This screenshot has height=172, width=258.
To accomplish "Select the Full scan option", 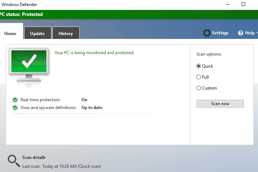I will click(203, 77).
